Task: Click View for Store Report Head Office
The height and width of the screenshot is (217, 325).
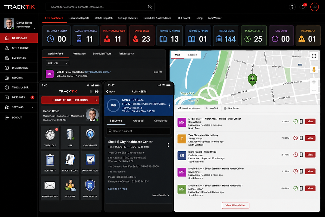Action: [x=310, y=155]
